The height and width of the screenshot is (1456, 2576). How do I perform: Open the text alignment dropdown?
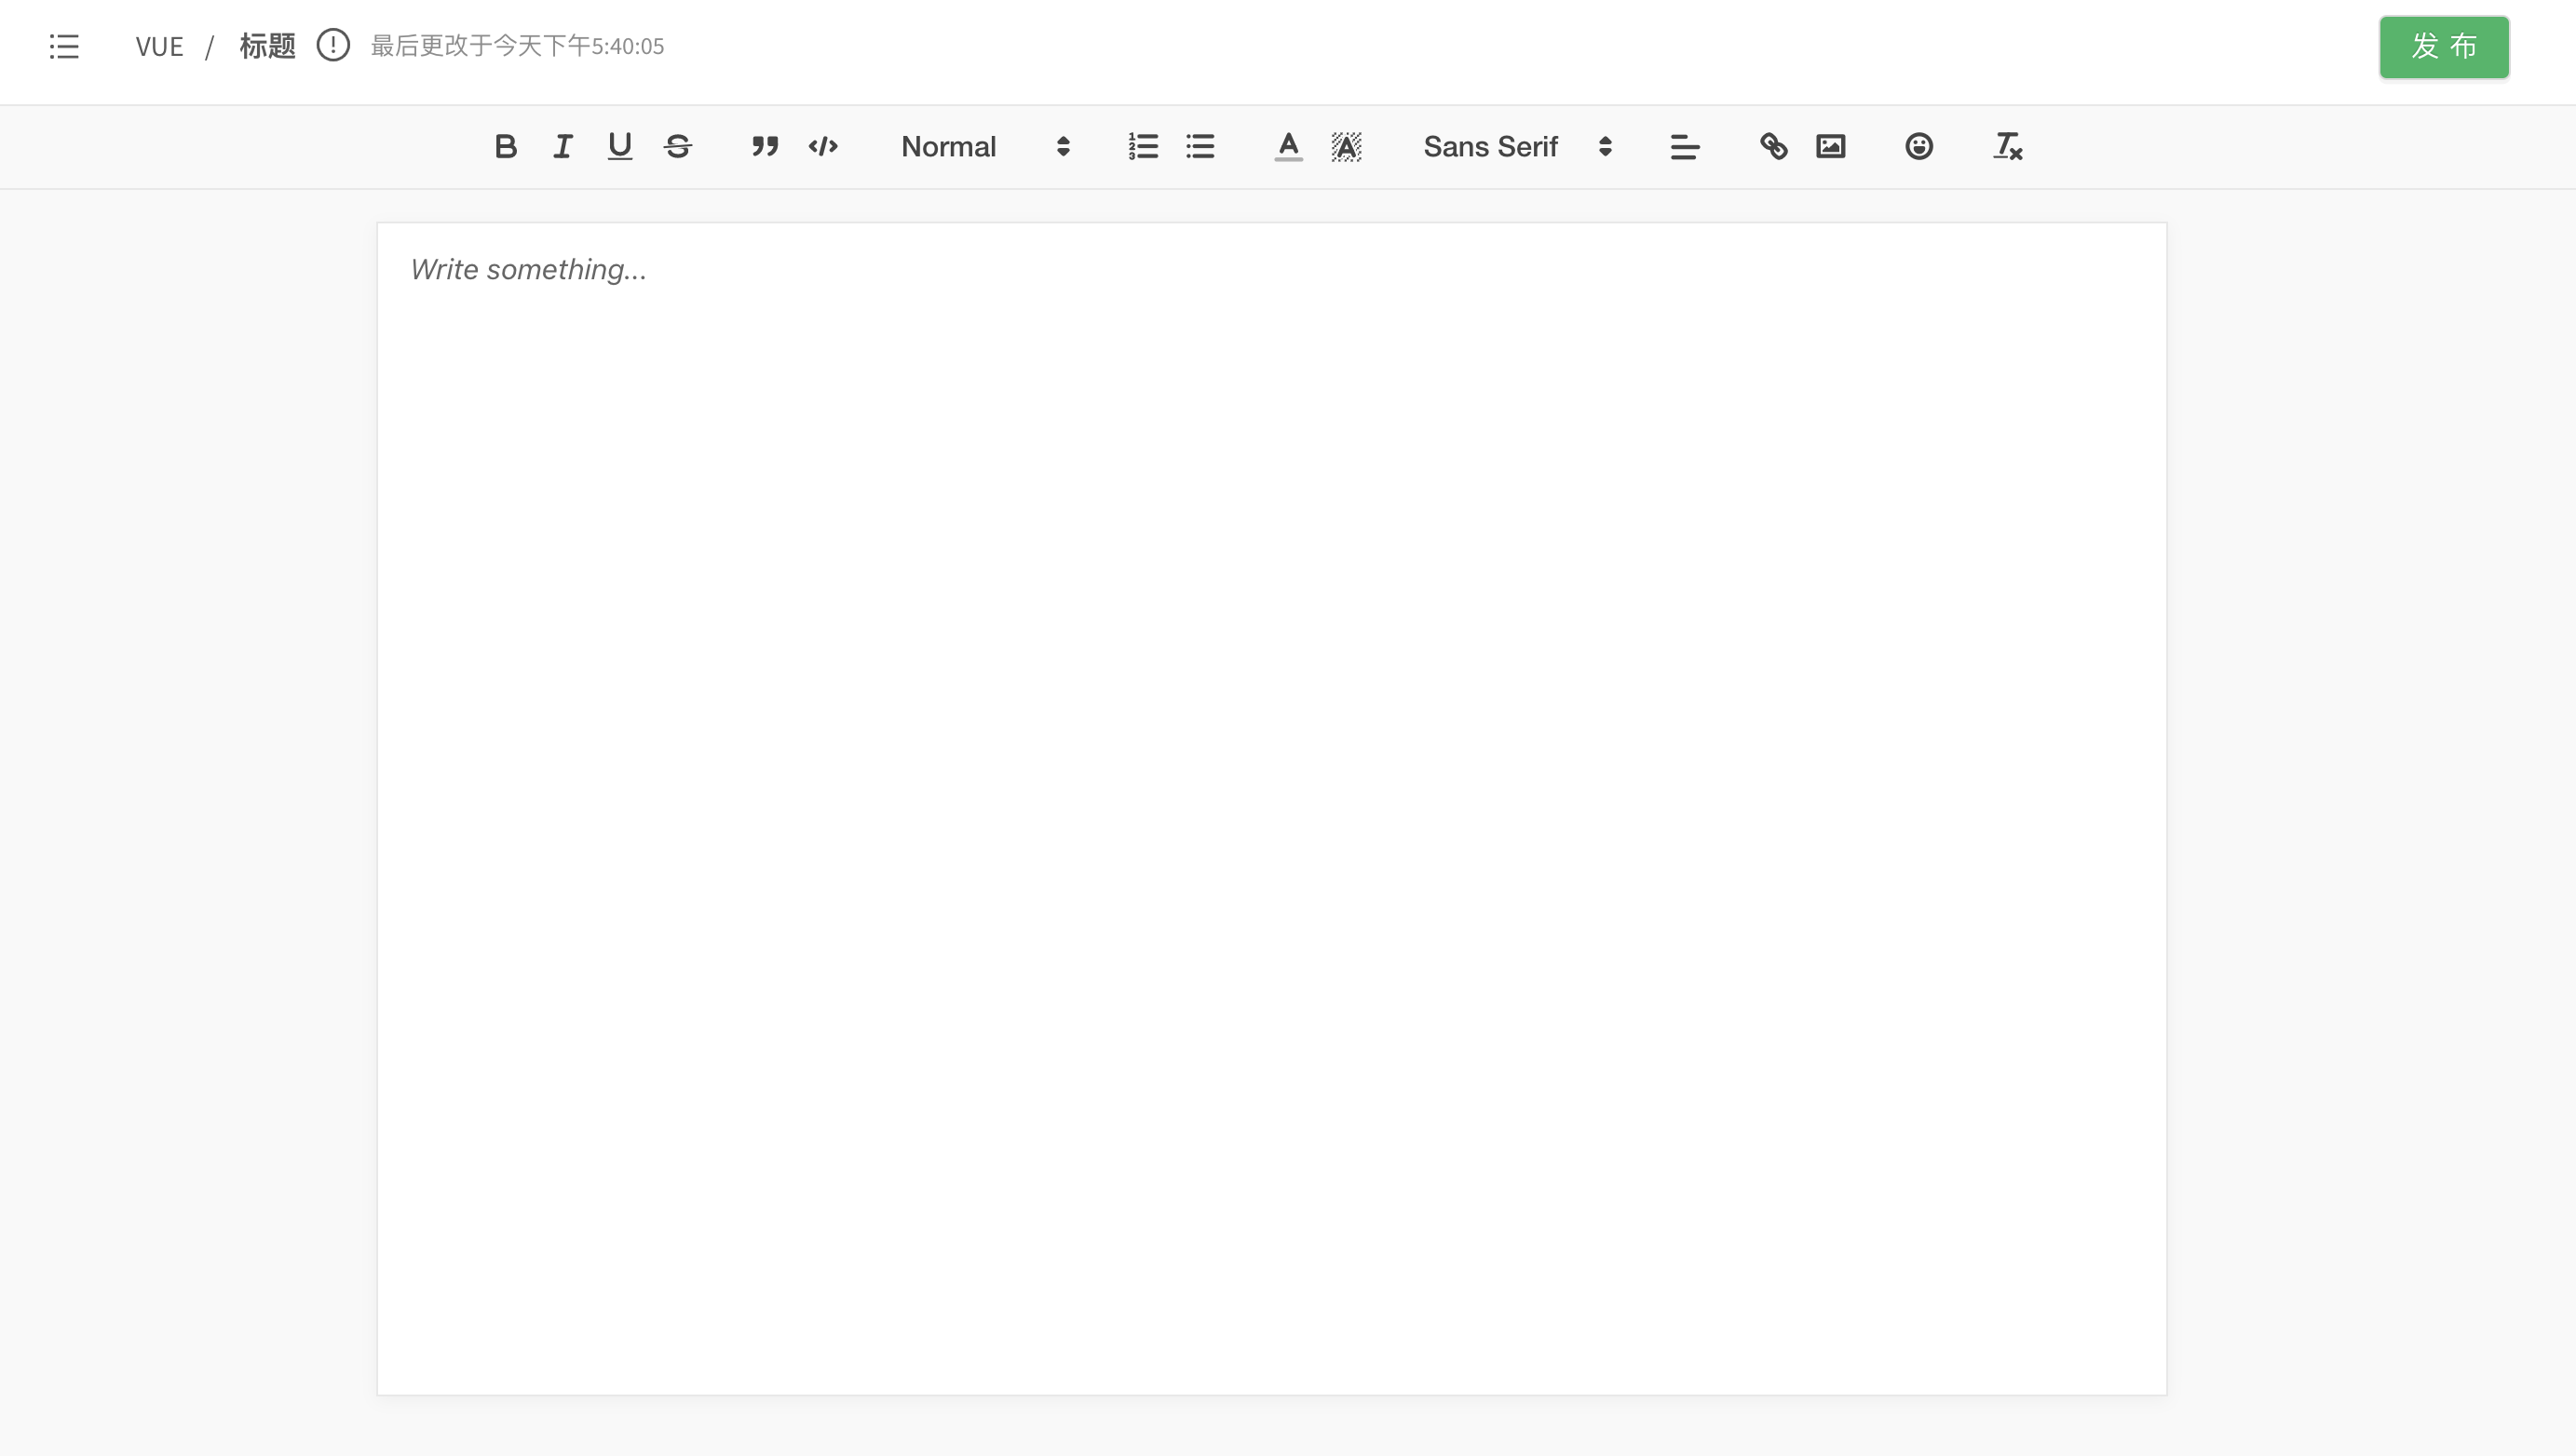(x=1685, y=147)
